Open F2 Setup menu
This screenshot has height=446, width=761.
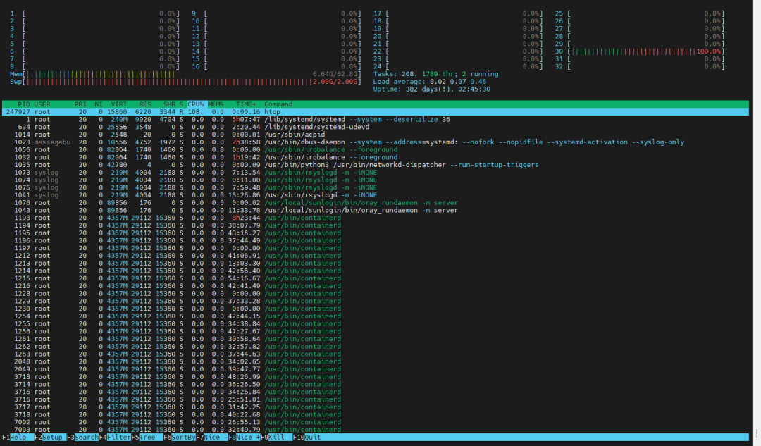[51, 438]
